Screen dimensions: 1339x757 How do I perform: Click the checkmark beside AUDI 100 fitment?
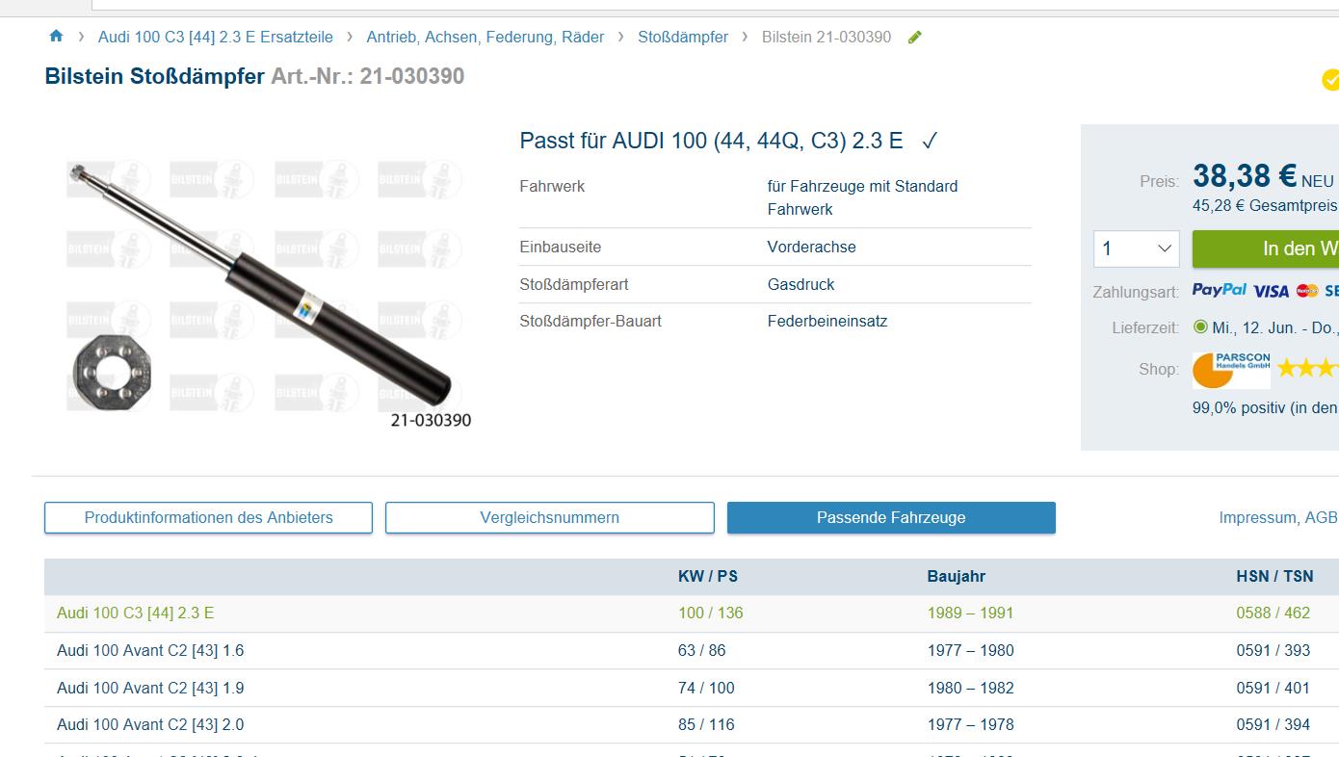tap(929, 142)
